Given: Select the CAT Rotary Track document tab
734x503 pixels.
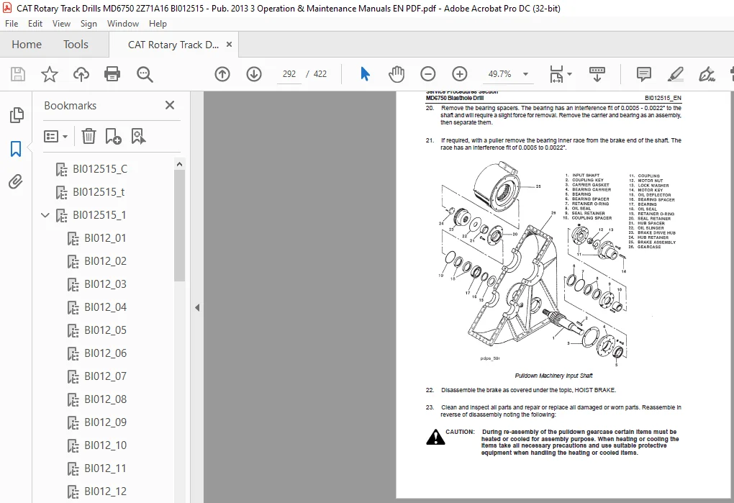Looking at the screenshot, I should (173, 45).
